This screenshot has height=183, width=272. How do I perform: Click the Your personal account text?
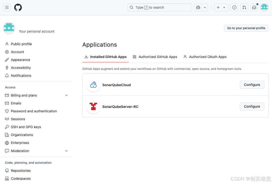(37, 31)
